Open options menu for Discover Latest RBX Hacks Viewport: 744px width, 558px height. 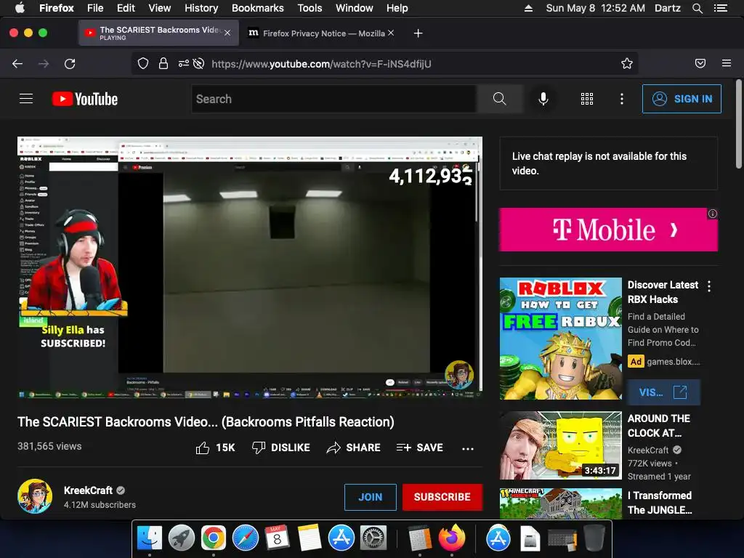[709, 286]
